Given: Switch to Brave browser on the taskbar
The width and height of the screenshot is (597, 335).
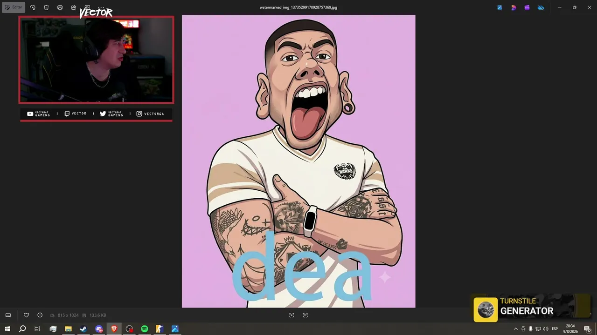Looking at the screenshot, I should (x=114, y=329).
